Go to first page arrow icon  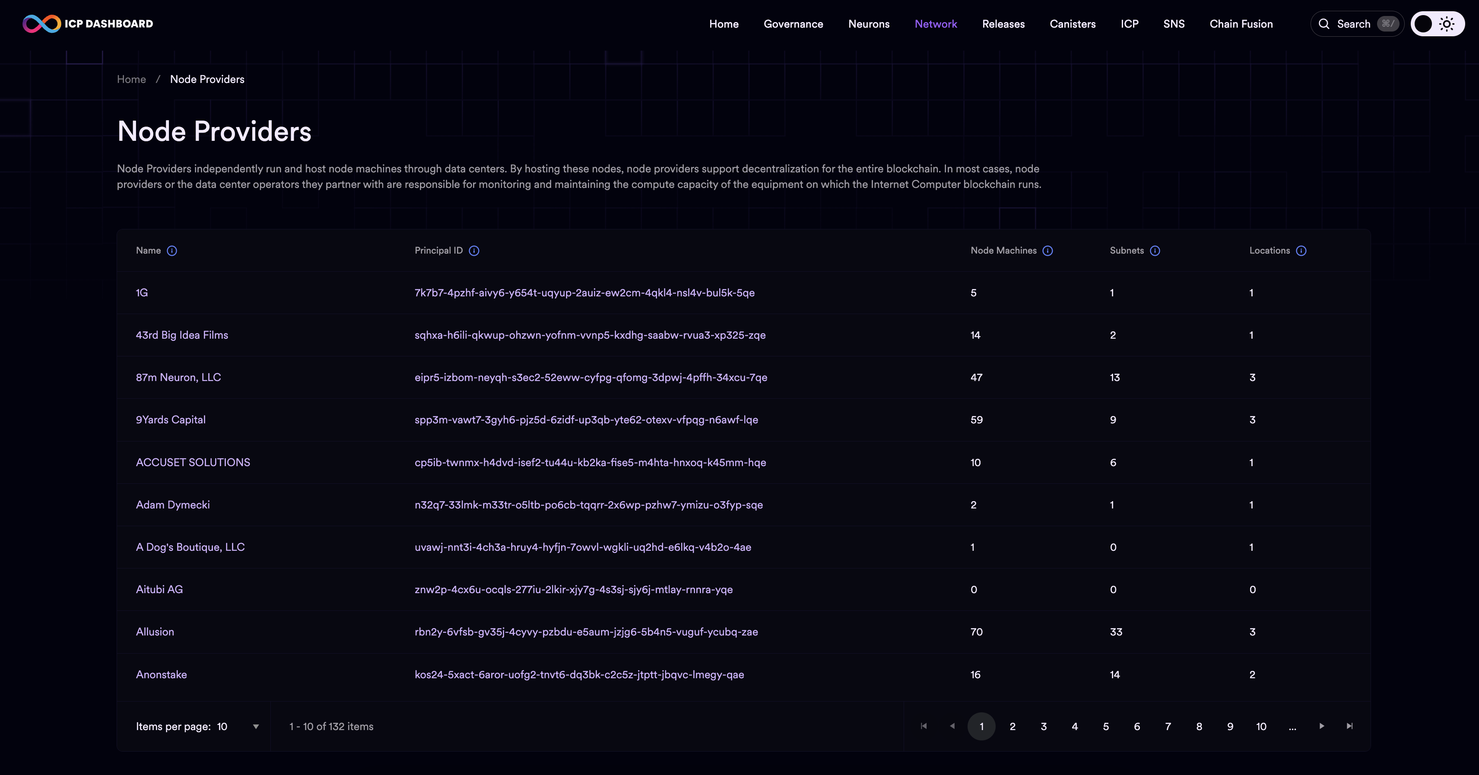click(924, 726)
